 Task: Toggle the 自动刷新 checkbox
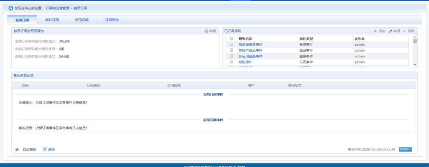17,149
